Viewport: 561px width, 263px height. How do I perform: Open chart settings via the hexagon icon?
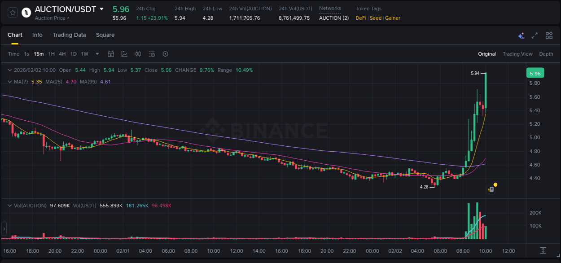click(x=165, y=54)
